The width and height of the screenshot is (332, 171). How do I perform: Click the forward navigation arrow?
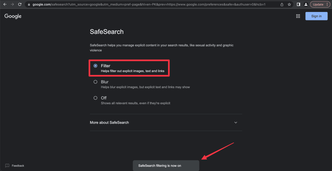click(13, 4)
